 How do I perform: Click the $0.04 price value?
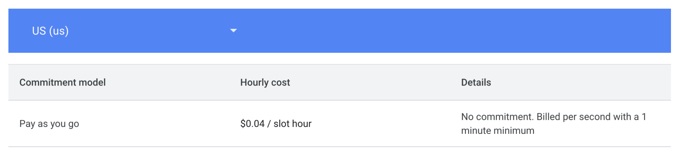click(x=252, y=124)
